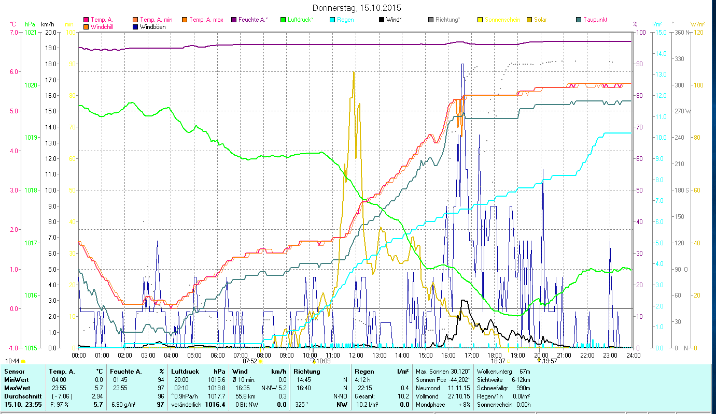Click the current pressure value 1016.4
716x414 pixels.
(x=215, y=405)
